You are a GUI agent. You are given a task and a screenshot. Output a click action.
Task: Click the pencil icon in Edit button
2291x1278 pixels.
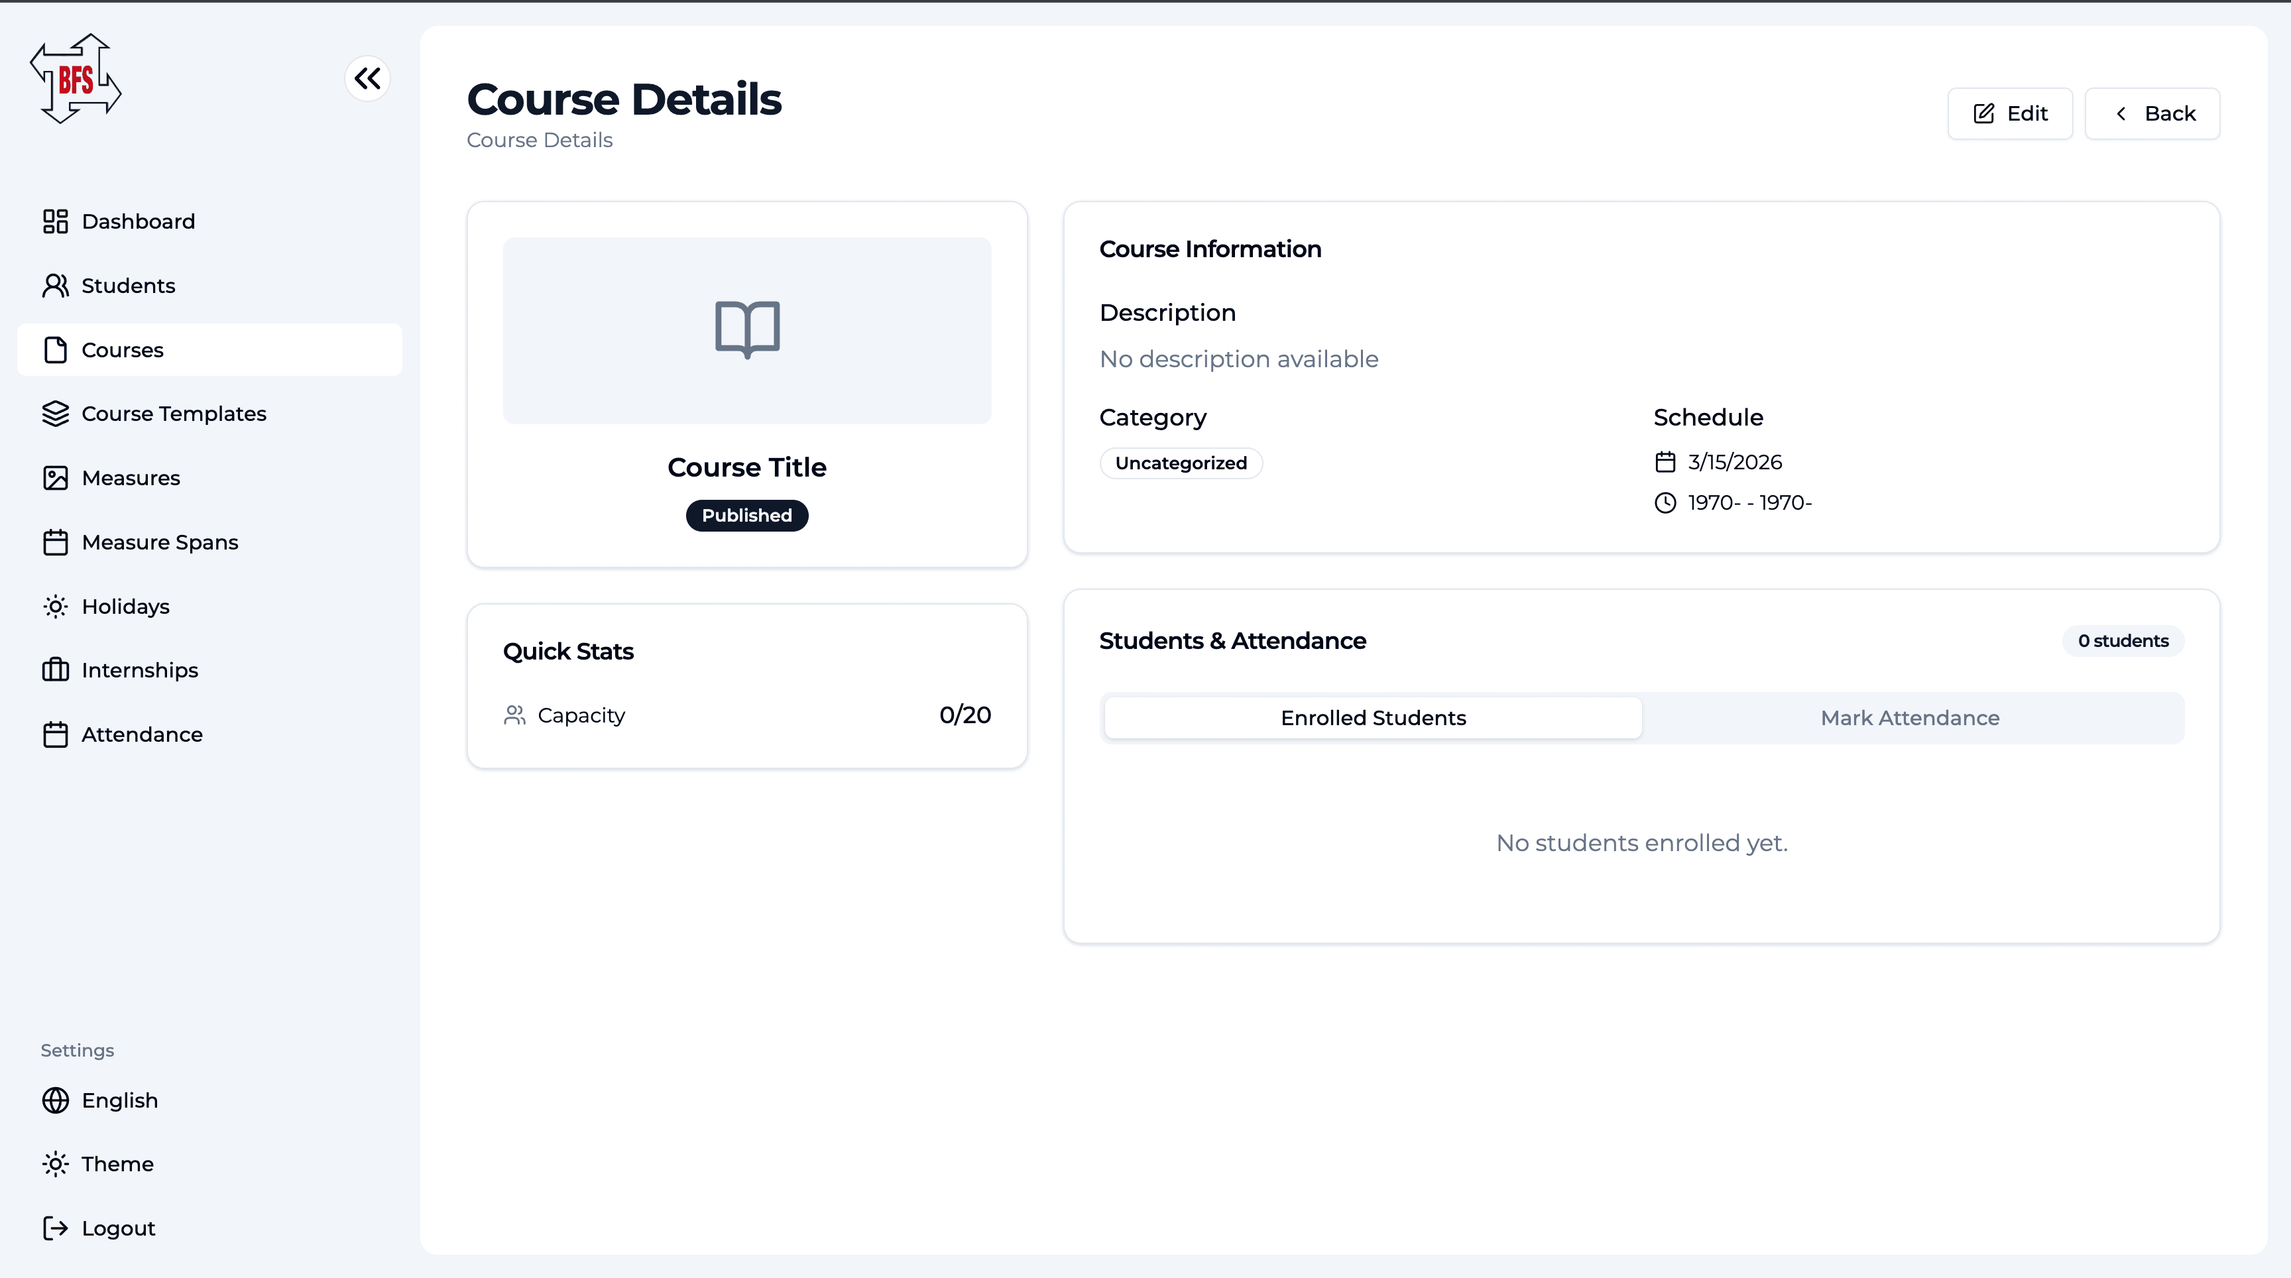click(1983, 113)
